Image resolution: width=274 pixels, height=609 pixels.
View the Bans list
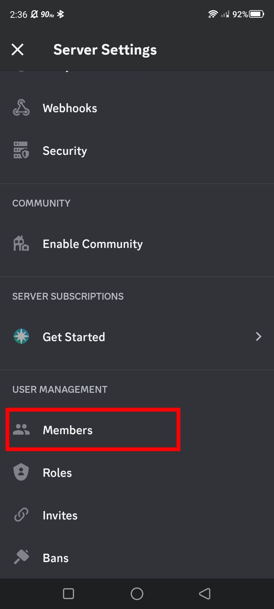(x=56, y=558)
